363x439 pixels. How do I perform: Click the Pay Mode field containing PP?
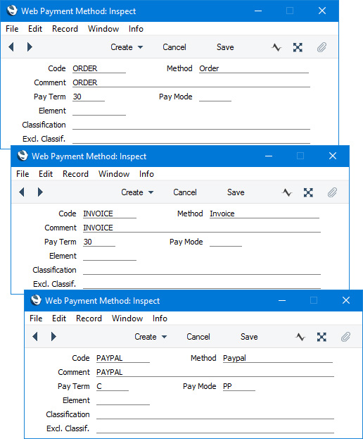pos(239,386)
